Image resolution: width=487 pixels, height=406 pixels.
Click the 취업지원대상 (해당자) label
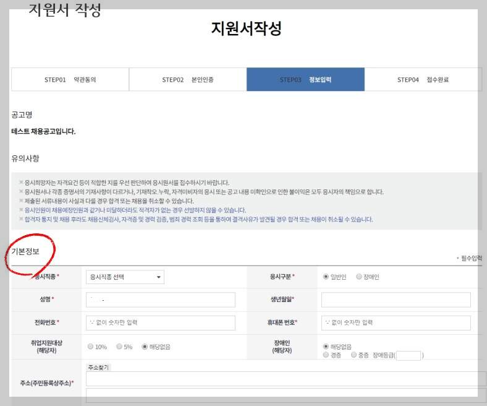point(46,347)
